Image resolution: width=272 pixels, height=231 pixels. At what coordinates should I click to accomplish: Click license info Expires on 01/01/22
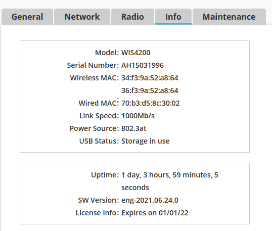click(155, 213)
